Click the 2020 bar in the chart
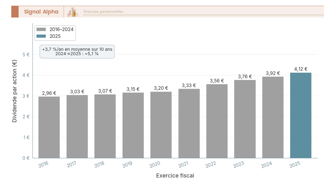Viewport: 324px width, 195px height. (161, 125)
